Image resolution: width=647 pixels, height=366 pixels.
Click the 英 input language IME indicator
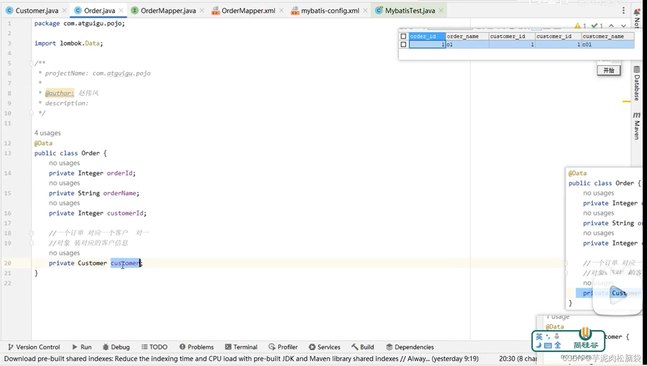539,337
